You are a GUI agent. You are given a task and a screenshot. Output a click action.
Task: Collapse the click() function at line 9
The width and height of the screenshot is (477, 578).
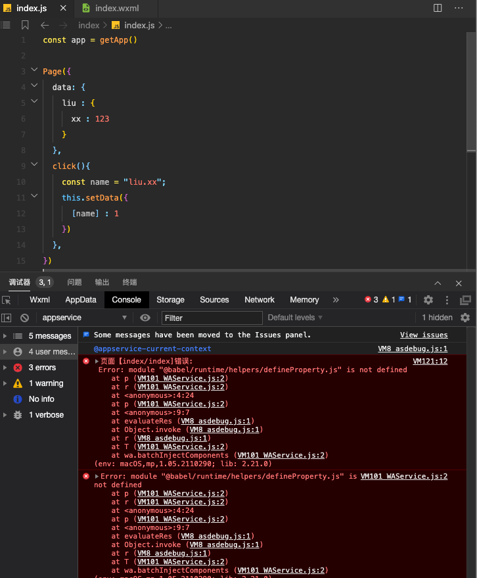pyautogui.click(x=34, y=164)
